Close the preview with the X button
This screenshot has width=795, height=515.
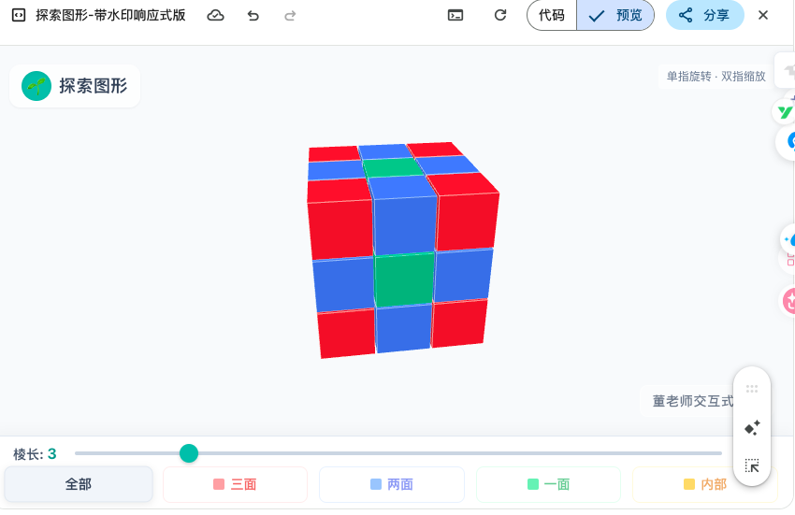pyautogui.click(x=763, y=15)
